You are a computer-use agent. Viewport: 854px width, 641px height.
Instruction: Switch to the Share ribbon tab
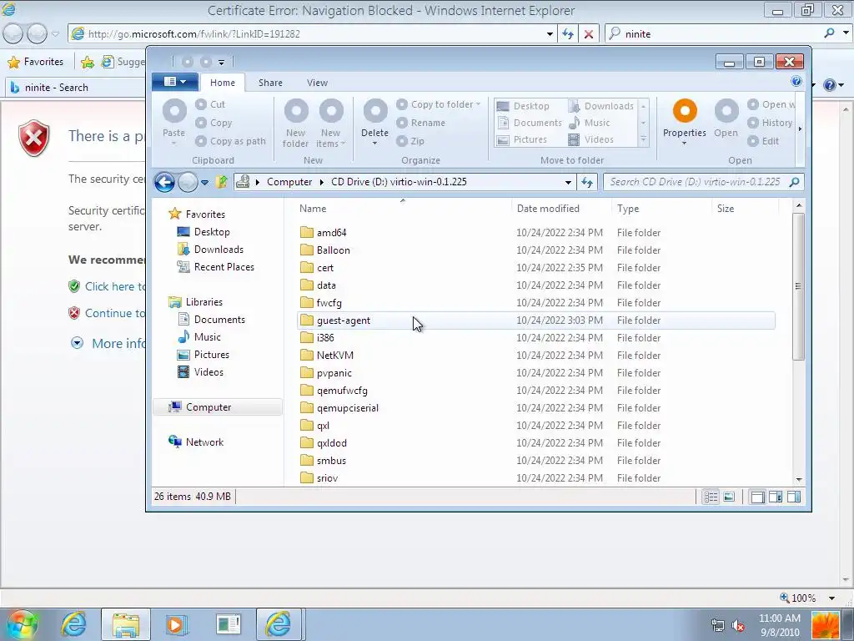click(270, 83)
